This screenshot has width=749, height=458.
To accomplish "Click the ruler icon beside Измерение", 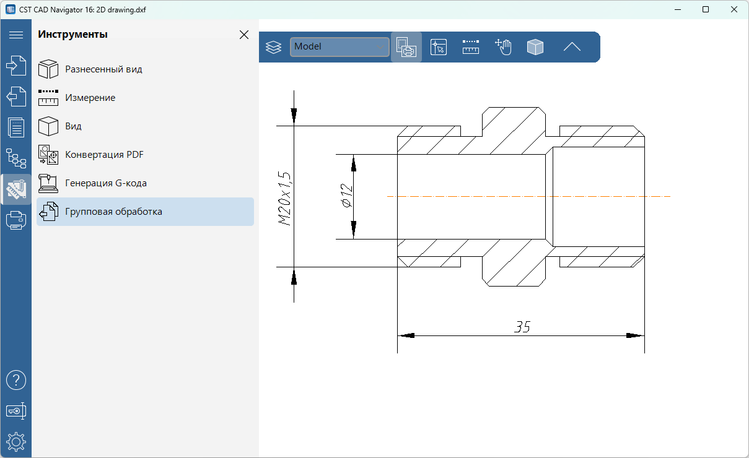I will coord(48,98).
